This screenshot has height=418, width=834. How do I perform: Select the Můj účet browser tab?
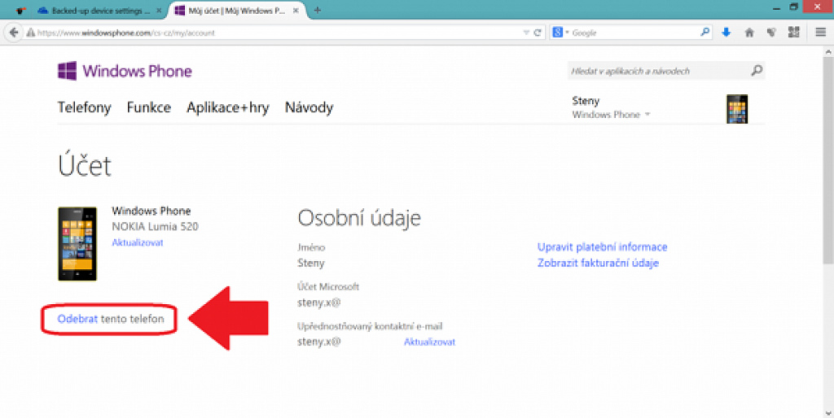coord(237,10)
